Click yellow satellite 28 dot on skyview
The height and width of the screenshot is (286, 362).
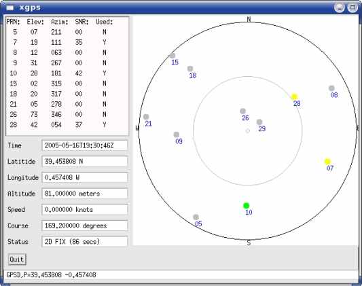(x=294, y=96)
